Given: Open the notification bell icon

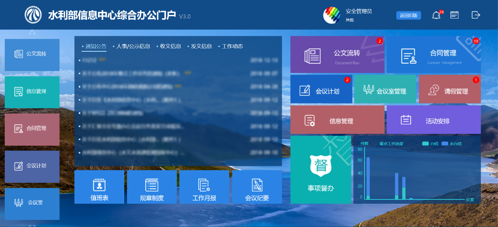Looking at the screenshot, I should (x=436, y=15).
